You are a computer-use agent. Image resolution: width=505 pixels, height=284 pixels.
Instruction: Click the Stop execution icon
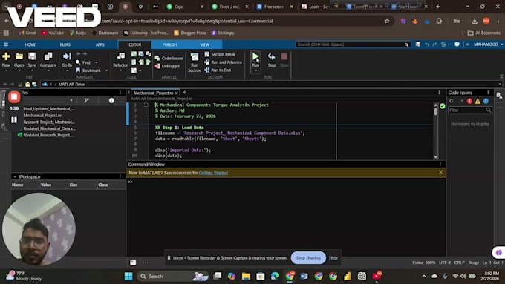(x=284, y=56)
